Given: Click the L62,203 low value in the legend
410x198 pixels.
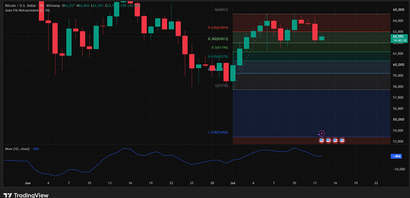Looking at the screenshot, I should (x=97, y=5).
